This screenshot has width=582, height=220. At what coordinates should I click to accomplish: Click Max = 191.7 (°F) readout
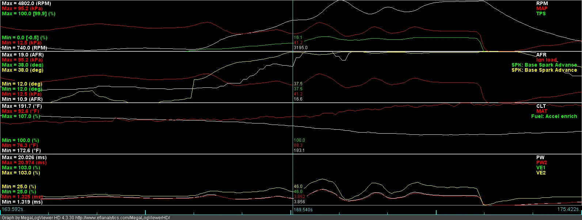(22, 106)
